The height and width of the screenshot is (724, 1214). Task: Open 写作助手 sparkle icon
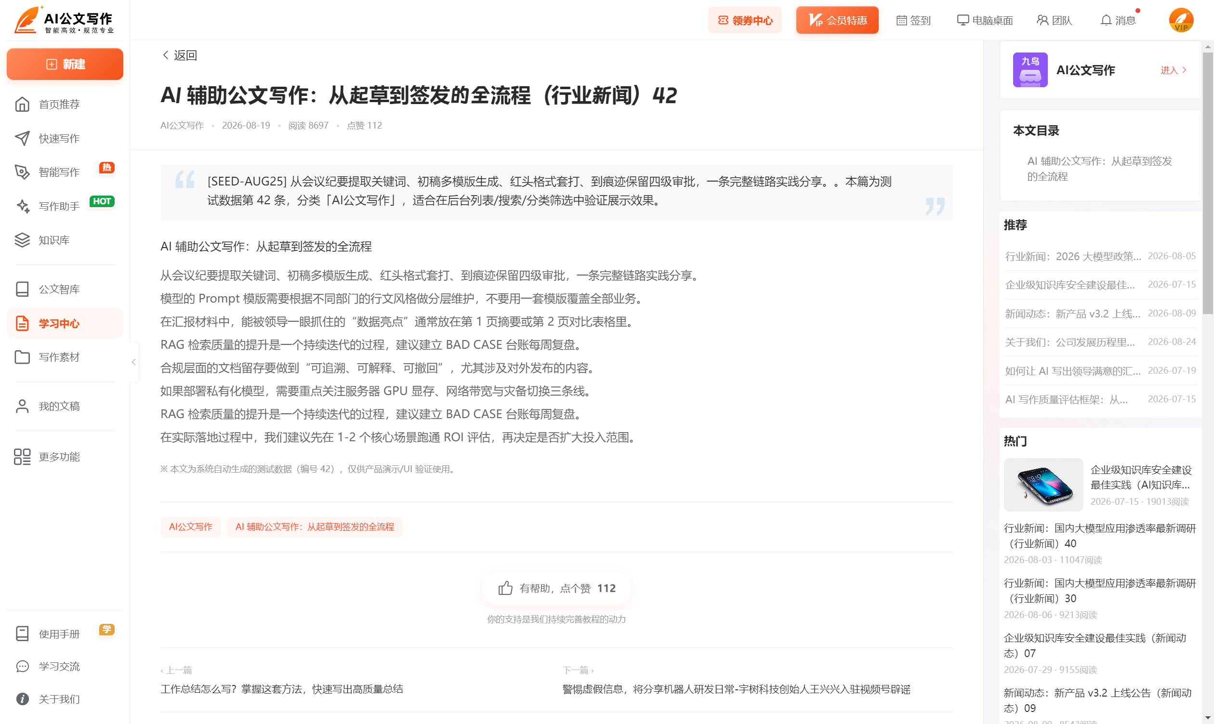coord(23,206)
